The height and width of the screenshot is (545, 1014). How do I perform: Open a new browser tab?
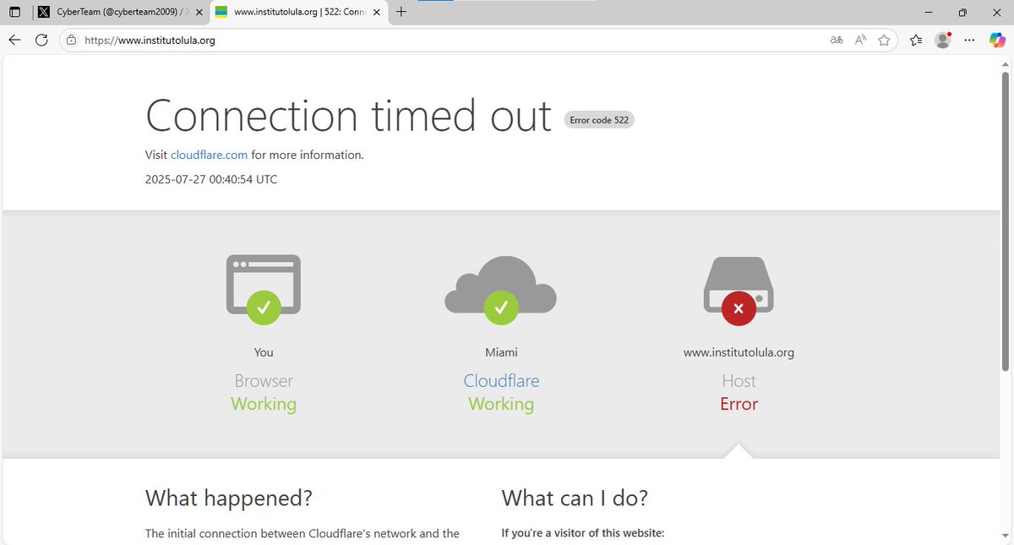(401, 12)
